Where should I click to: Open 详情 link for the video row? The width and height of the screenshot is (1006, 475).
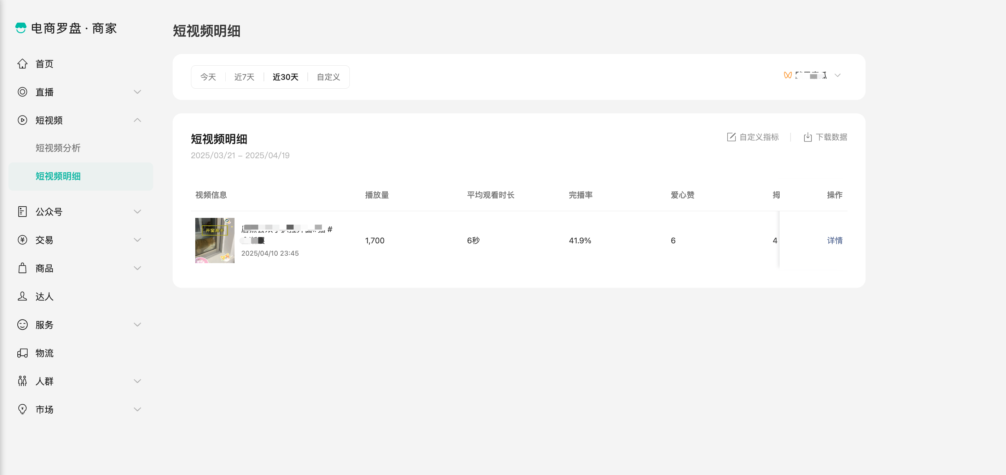point(834,240)
